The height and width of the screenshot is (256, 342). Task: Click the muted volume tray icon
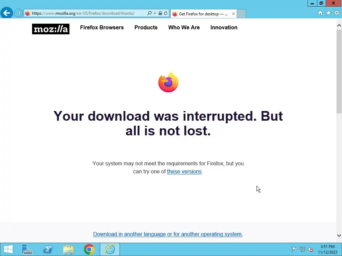tap(311, 249)
